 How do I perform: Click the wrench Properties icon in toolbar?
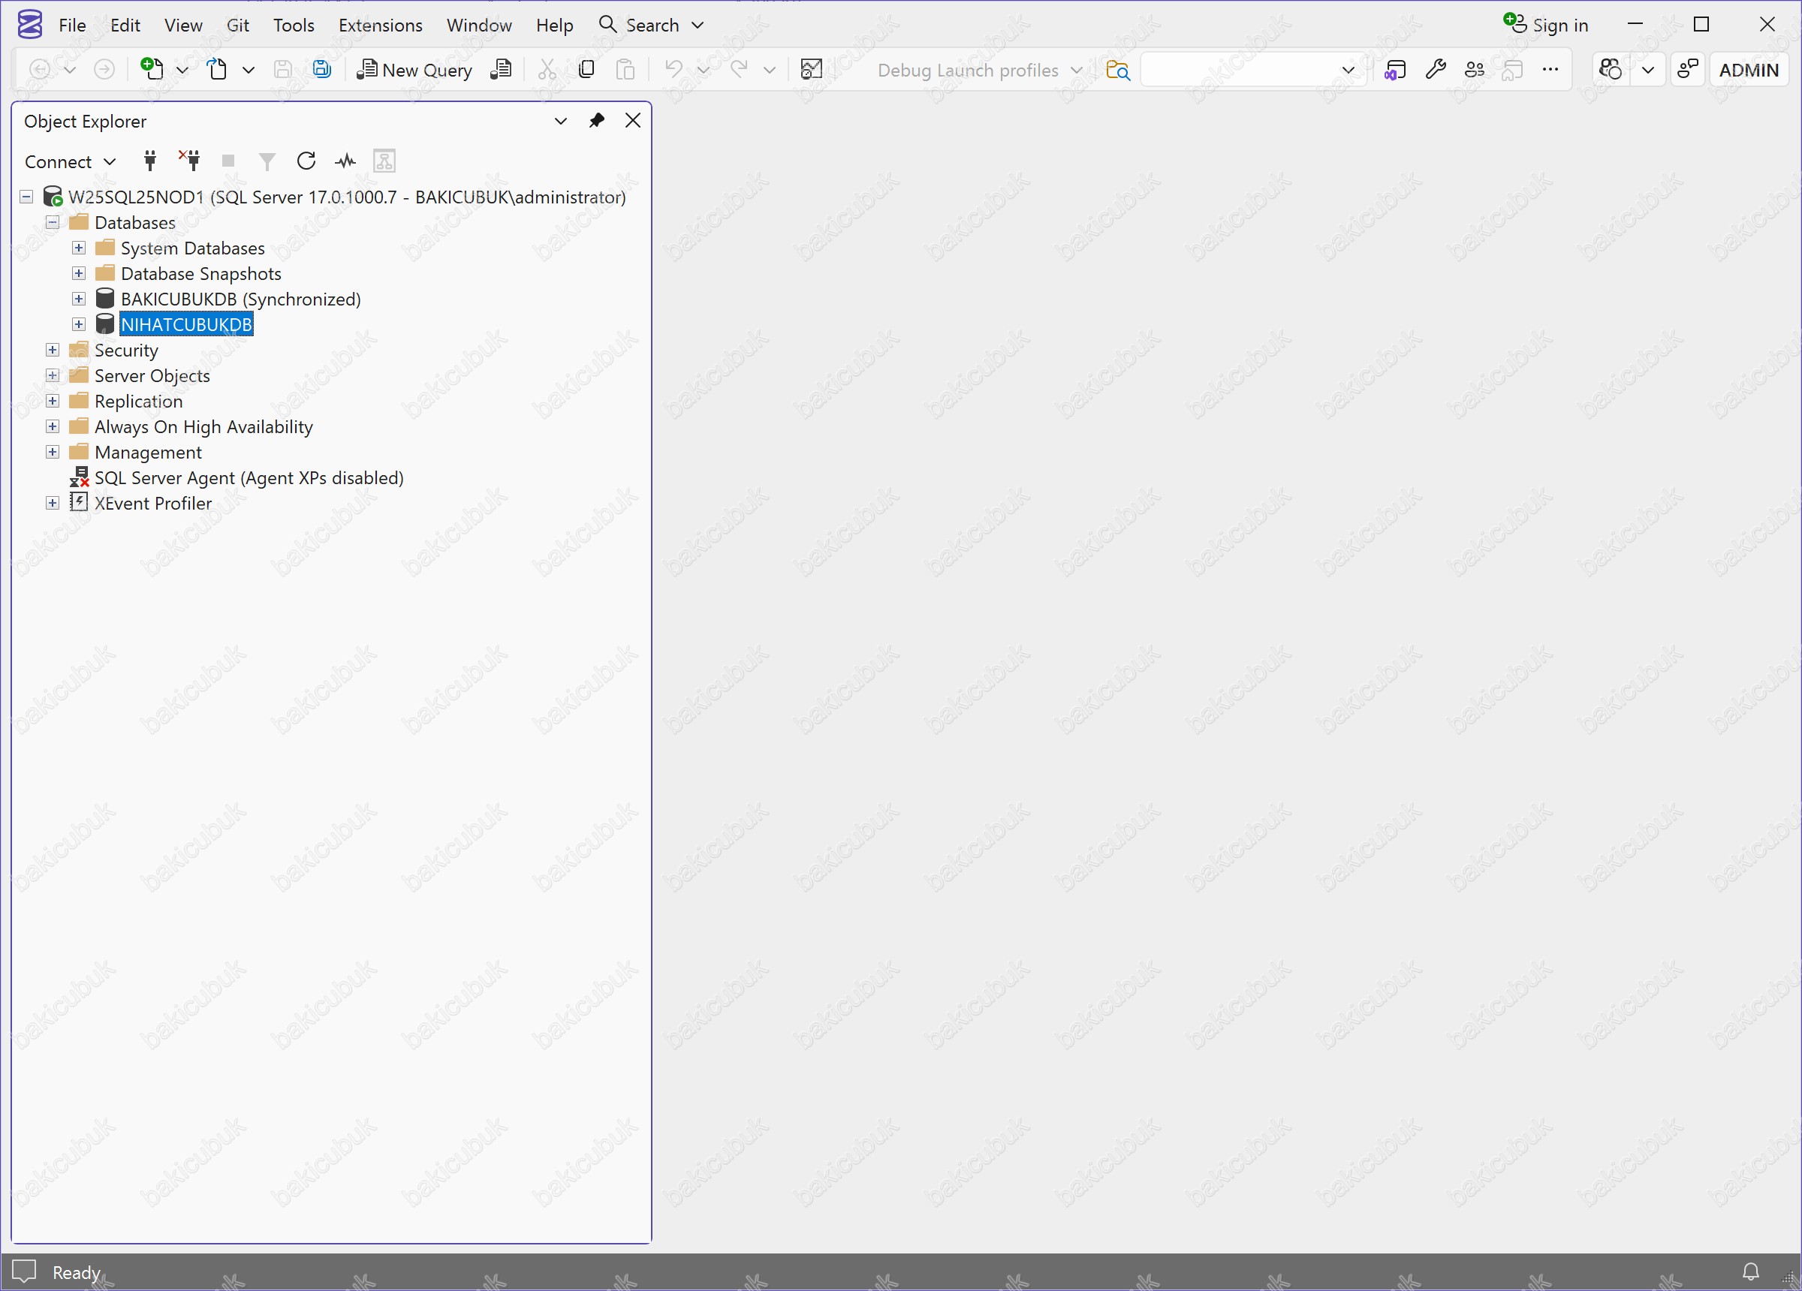click(1435, 70)
